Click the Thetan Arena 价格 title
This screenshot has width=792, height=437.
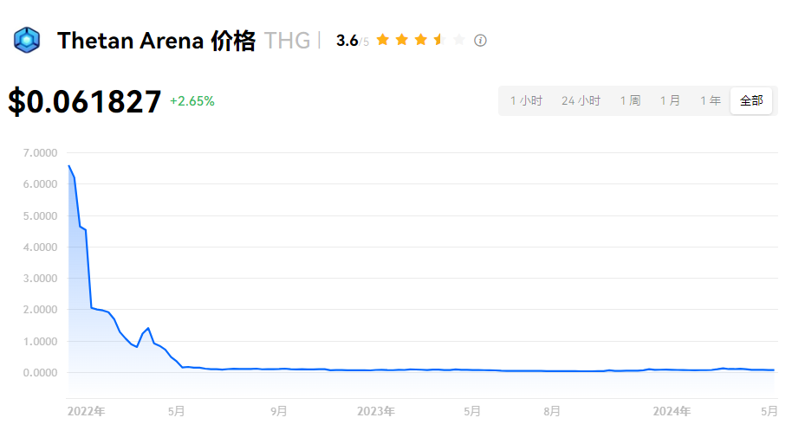pos(156,41)
